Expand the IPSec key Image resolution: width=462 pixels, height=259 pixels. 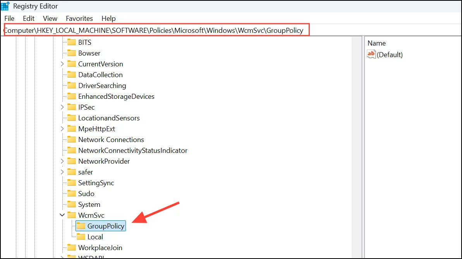[x=62, y=107]
